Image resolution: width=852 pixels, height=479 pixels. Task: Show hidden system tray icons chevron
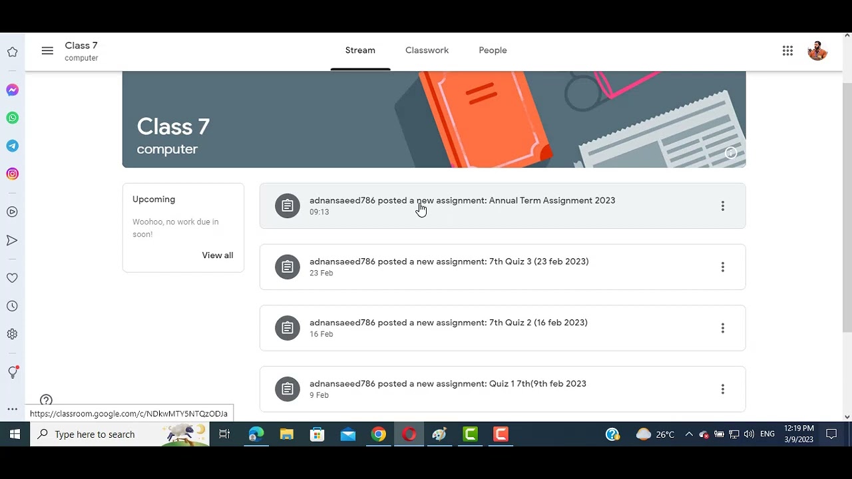pos(689,434)
